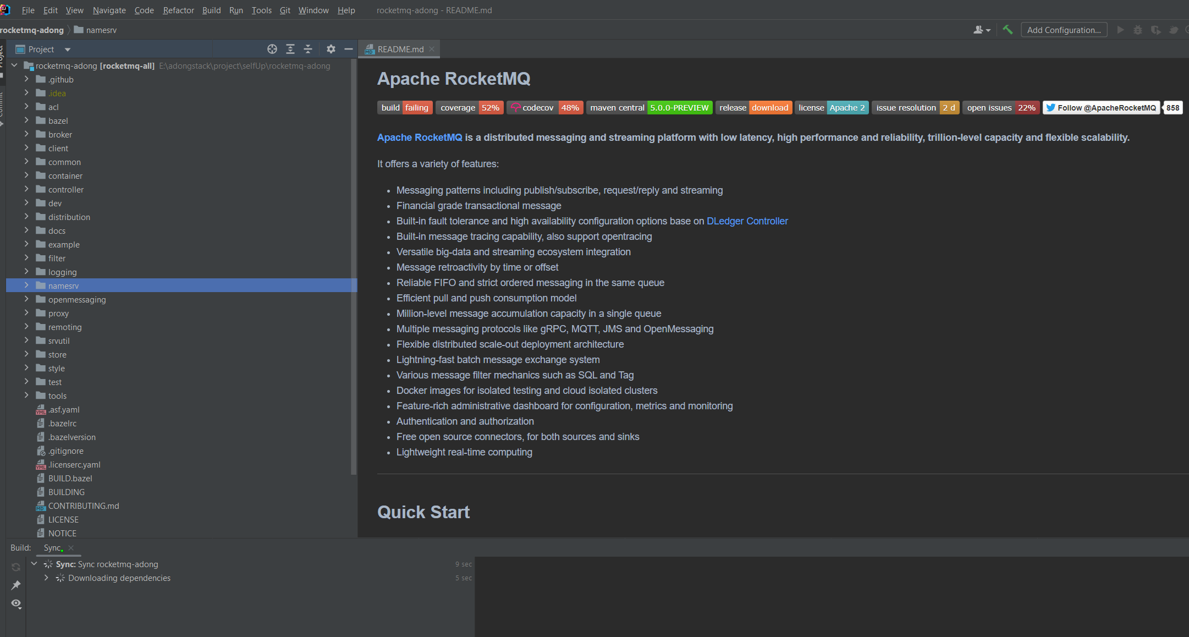This screenshot has height=637, width=1189.
Task: Click the pin tab icon in Build panel
Action: point(16,585)
